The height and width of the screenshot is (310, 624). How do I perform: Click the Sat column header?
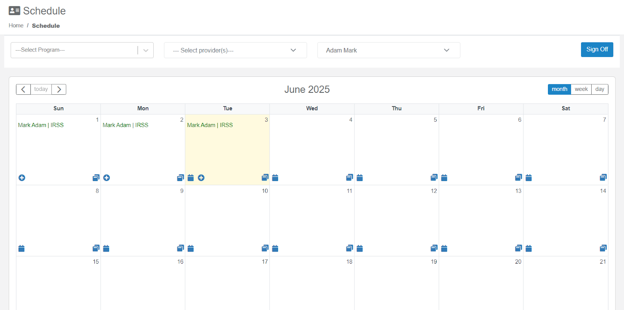(566, 108)
